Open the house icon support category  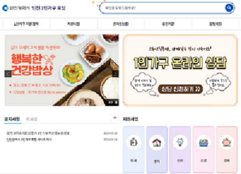[x=157, y=149]
